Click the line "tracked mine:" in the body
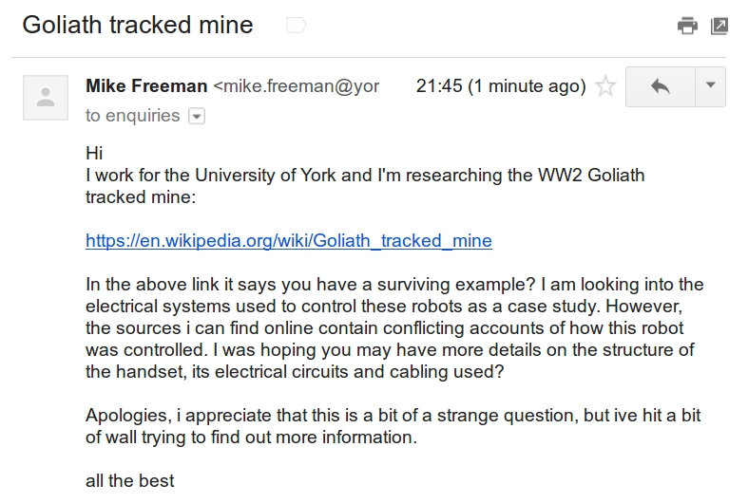Screen dimensions: 748x503 click(x=140, y=196)
